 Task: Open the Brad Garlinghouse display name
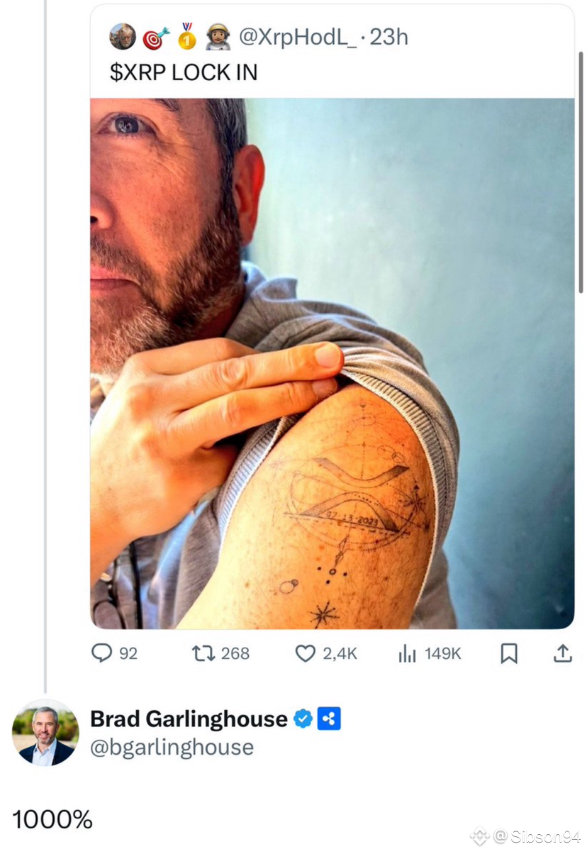coord(189,719)
